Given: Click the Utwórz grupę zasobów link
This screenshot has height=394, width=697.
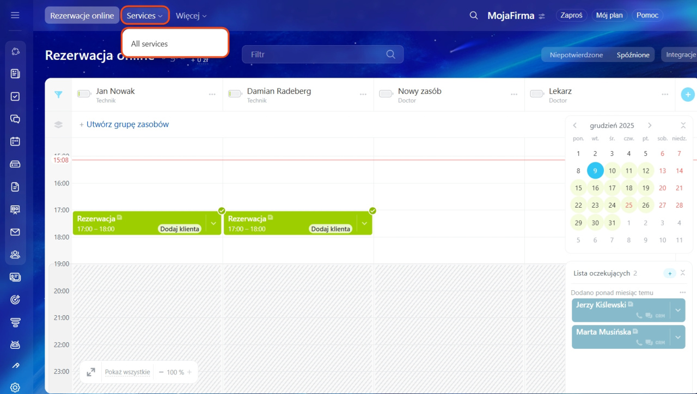Looking at the screenshot, I should 124,124.
